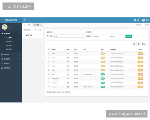Click the user avatar in top bar
Screen dimensions: 150x120
pos(143,20)
